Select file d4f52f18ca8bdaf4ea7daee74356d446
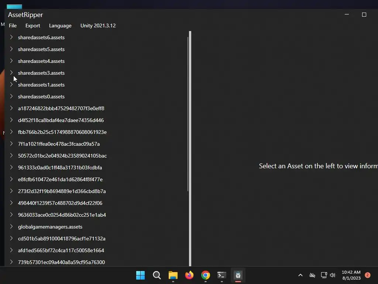The image size is (378, 284). click(61, 120)
